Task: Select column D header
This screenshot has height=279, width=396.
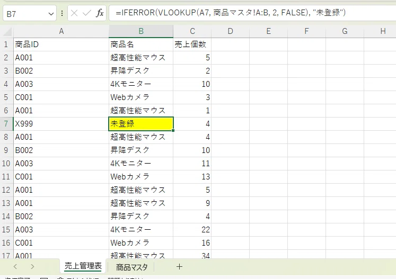Action: click(230, 31)
